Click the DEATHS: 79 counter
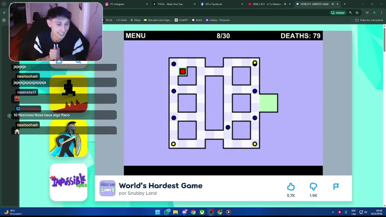The image size is (386, 217). (x=300, y=36)
